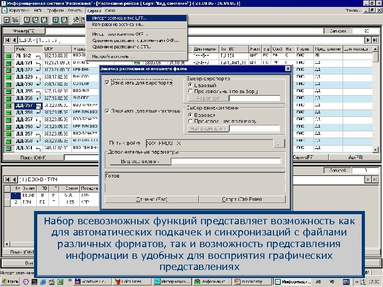Click scroll-down arrow of flights table scrollbar
Viewport: 383px width, 287px height.
[x=376, y=149]
